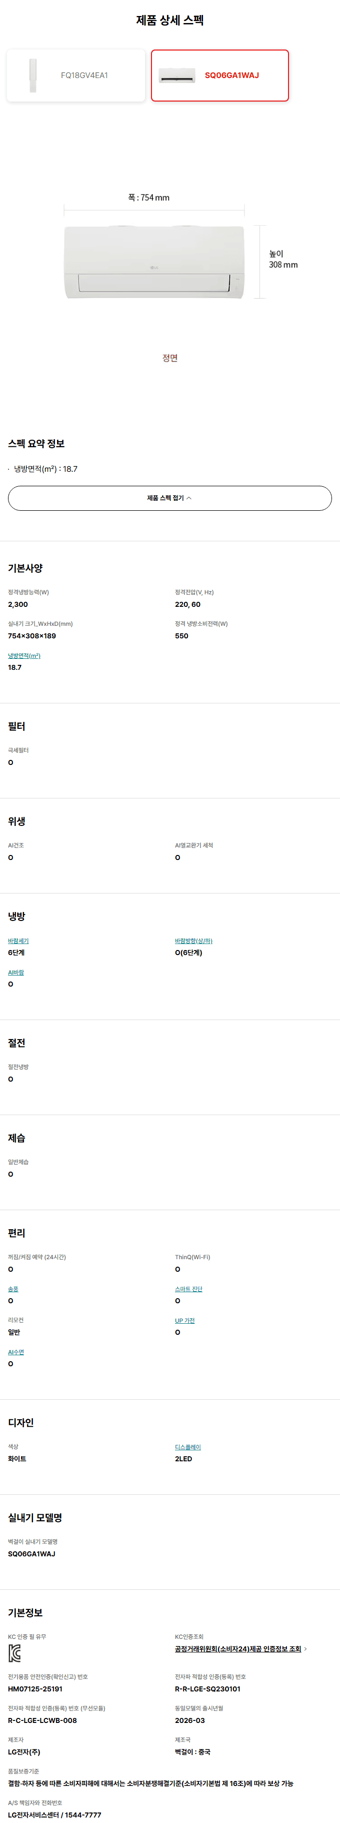Open the 스마트 진단 term link
The image size is (340, 1823).
click(x=188, y=1289)
